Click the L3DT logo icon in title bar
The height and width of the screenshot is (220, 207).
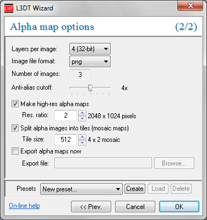coord(9,8)
